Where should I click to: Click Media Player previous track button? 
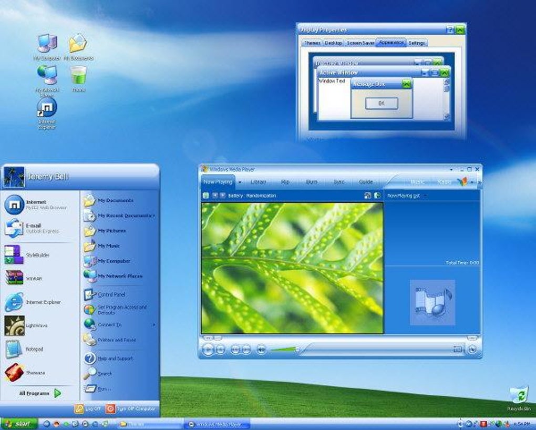[x=235, y=350]
